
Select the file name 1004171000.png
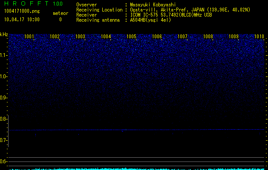click(x=22, y=11)
